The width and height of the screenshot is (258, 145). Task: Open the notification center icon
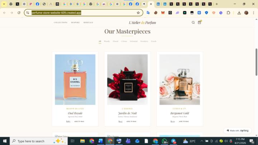[252, 141]
